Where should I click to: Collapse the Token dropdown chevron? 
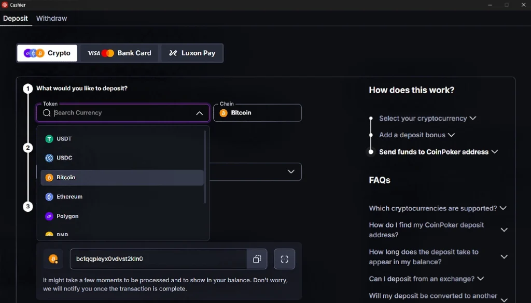tap(199, 113)
